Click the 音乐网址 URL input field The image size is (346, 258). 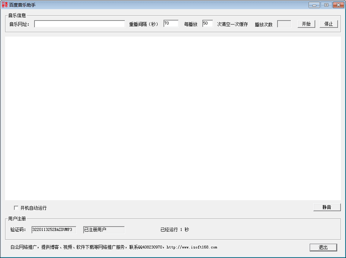(80, 23)
